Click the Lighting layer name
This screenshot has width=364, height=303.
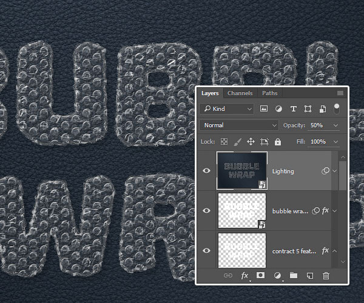tap(283, 171)
